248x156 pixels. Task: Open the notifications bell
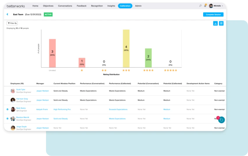(x=205, y=6)
